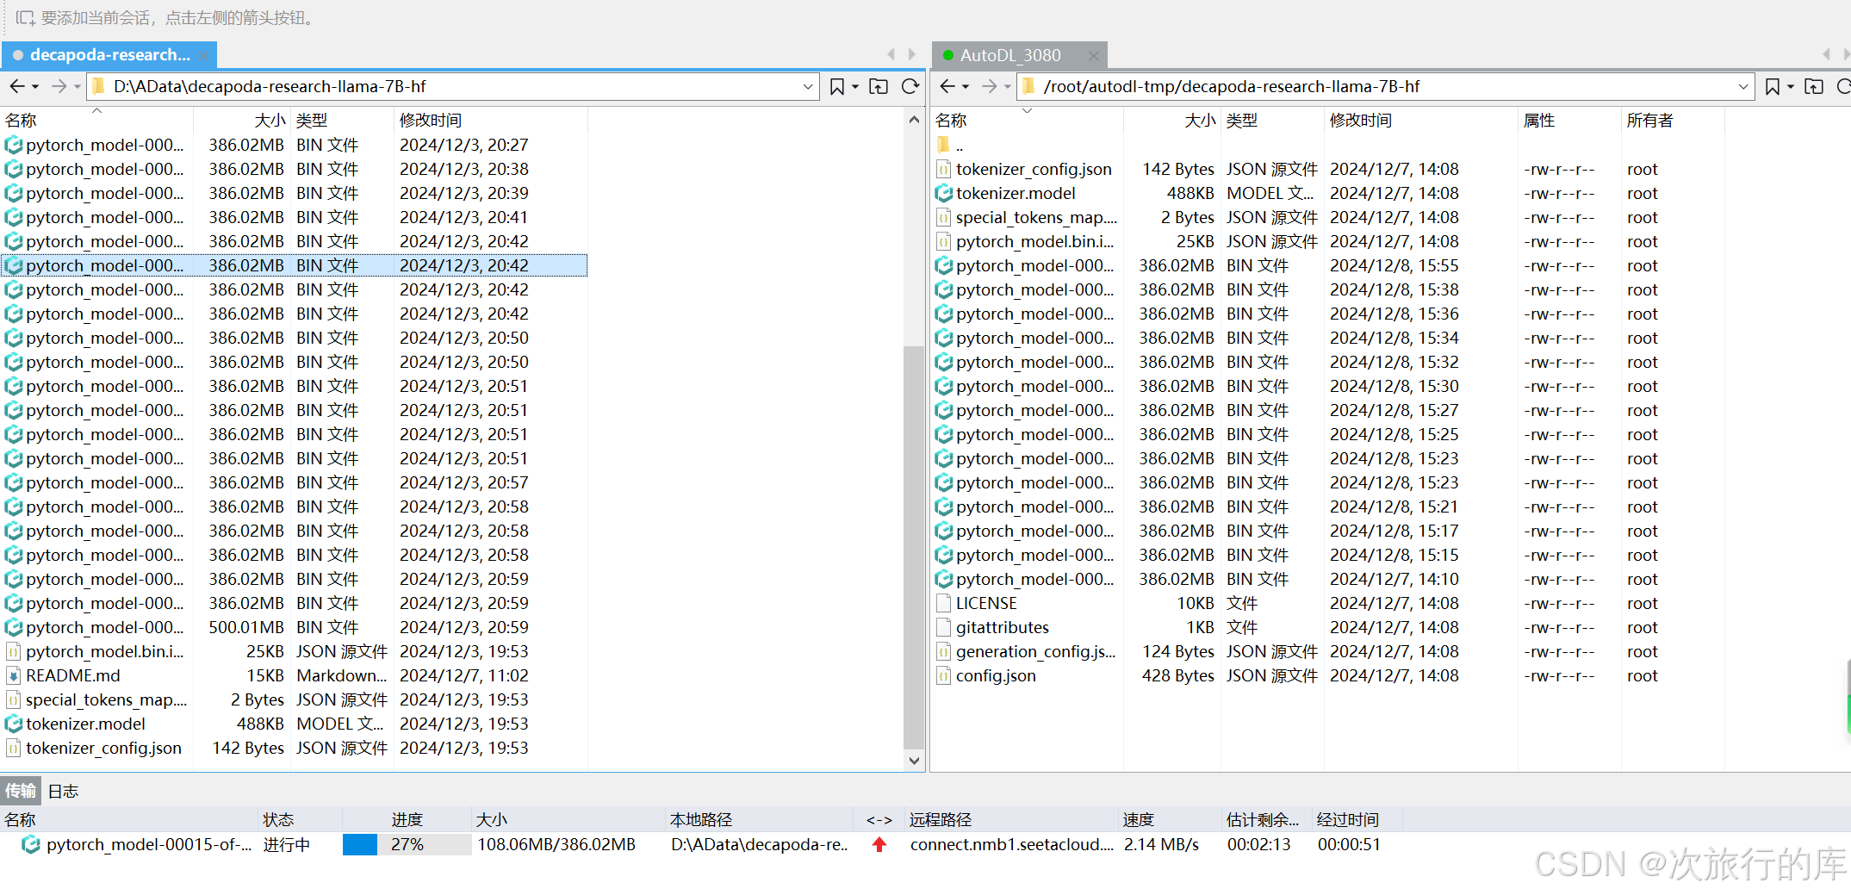Go back in the local pane

tap(17, 86)
